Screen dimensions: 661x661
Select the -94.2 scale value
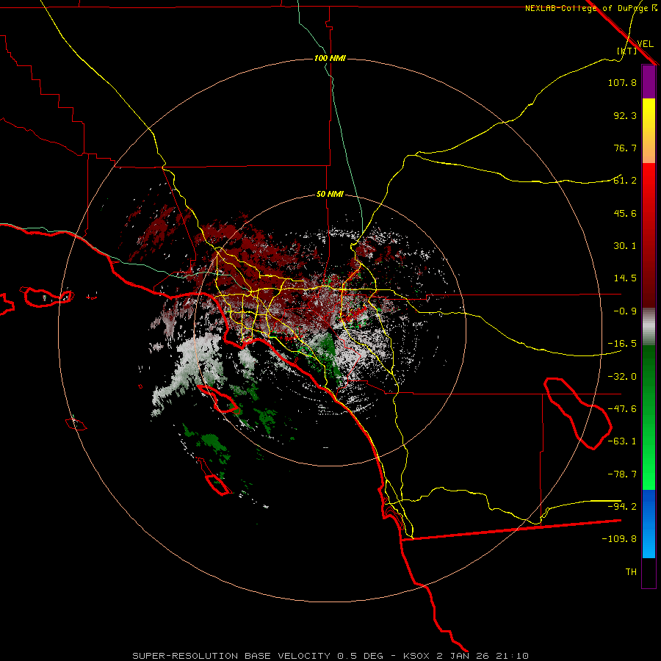click(622, 507)
